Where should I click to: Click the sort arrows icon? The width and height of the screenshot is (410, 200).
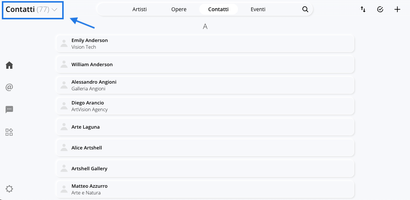(x=363, y=9)
